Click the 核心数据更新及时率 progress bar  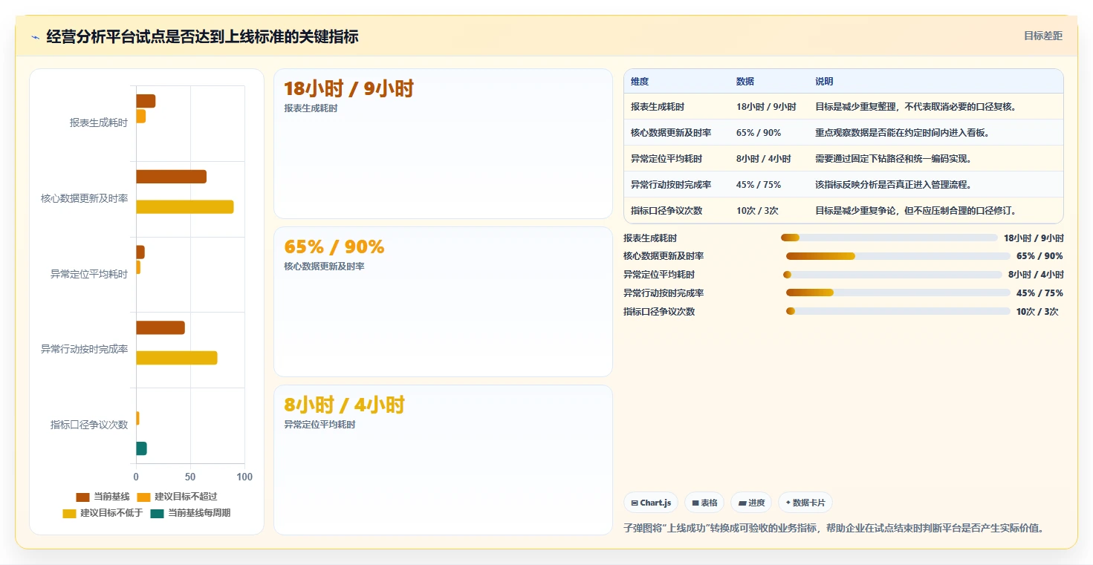coord(898,256)
